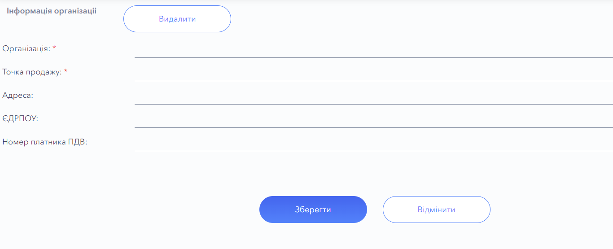Focus the Організація input field
The image size is (613, 249).
click(x=373, y=50)
